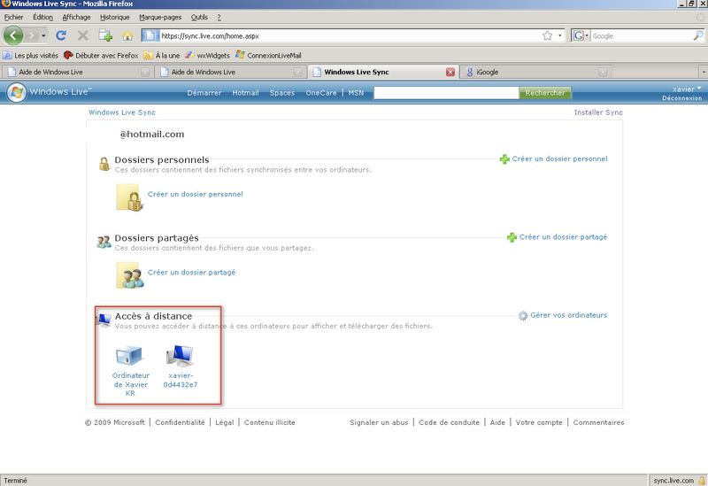Reload the current page
Viewport: 708px width, 486px height.
[x=61, y=35]
